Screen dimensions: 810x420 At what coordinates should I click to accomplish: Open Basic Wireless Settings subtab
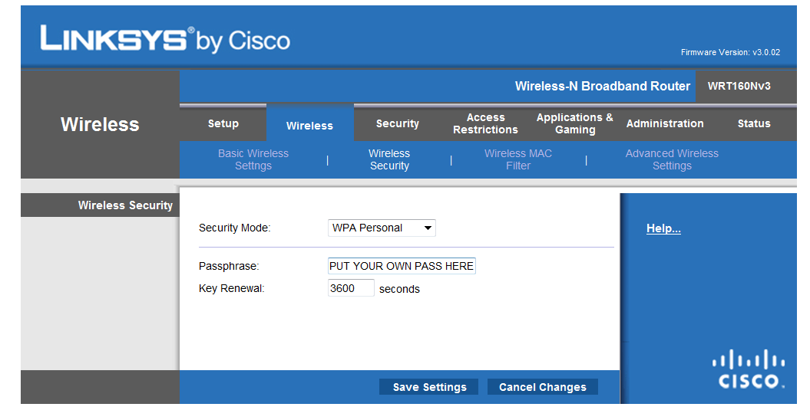(x=253, y=159)
